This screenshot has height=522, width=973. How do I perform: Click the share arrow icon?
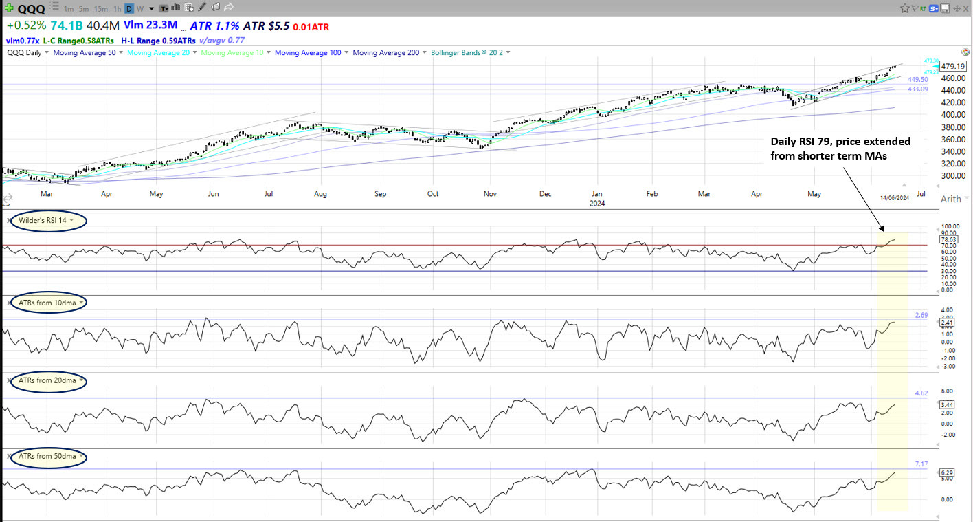[229, 8]
